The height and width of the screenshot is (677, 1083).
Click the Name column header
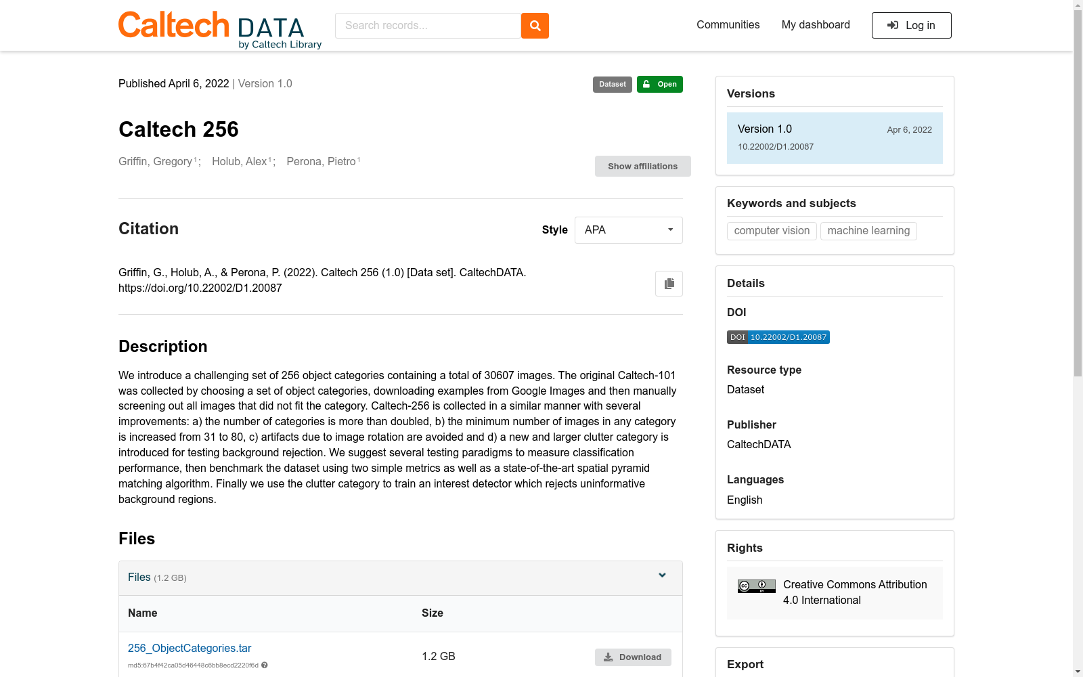(143, 613)
